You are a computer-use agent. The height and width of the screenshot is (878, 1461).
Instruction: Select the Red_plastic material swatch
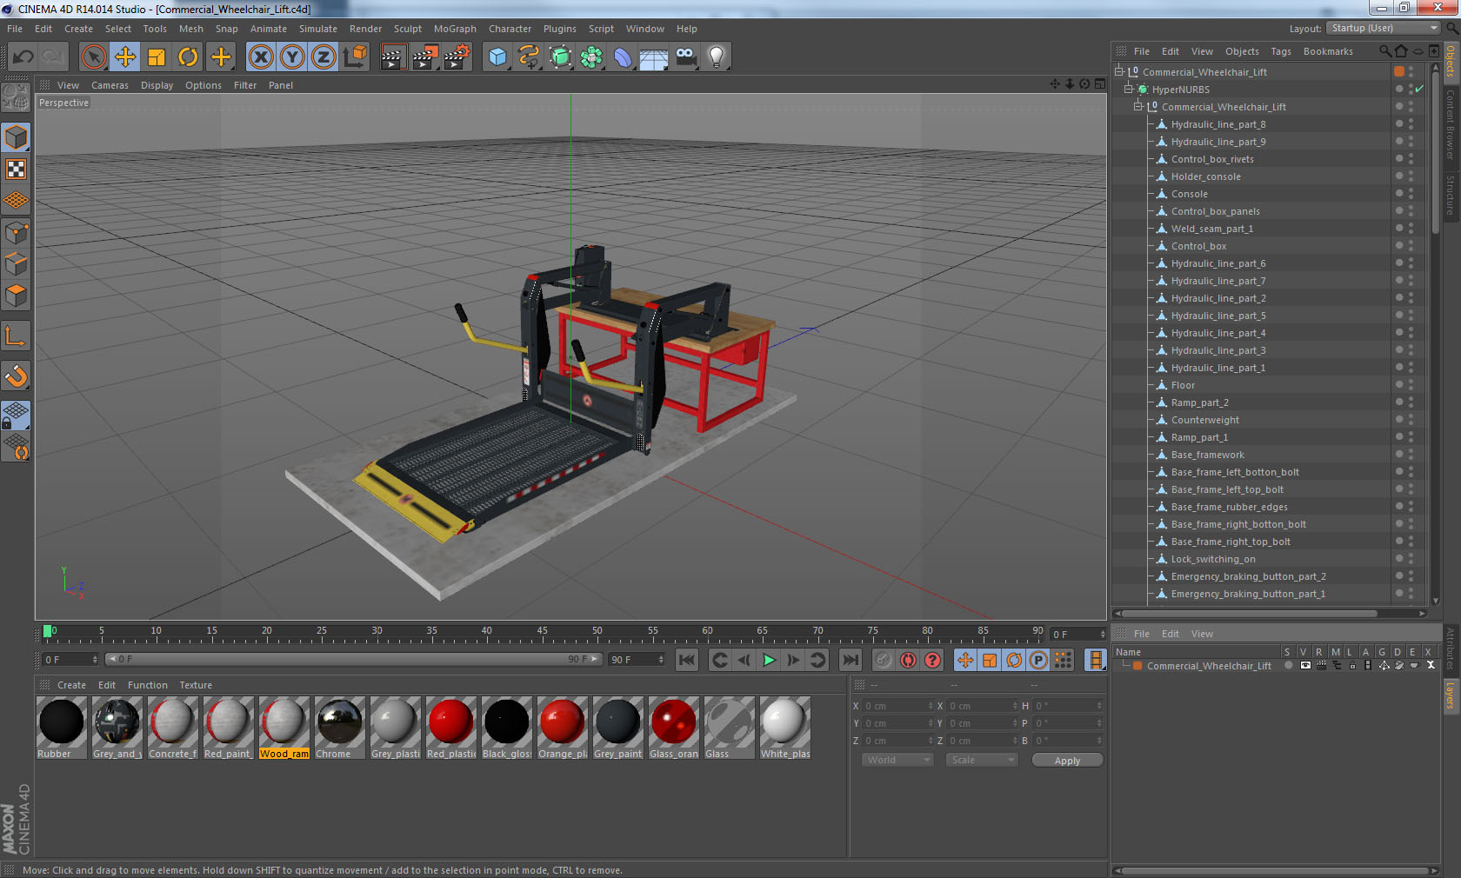450,727
